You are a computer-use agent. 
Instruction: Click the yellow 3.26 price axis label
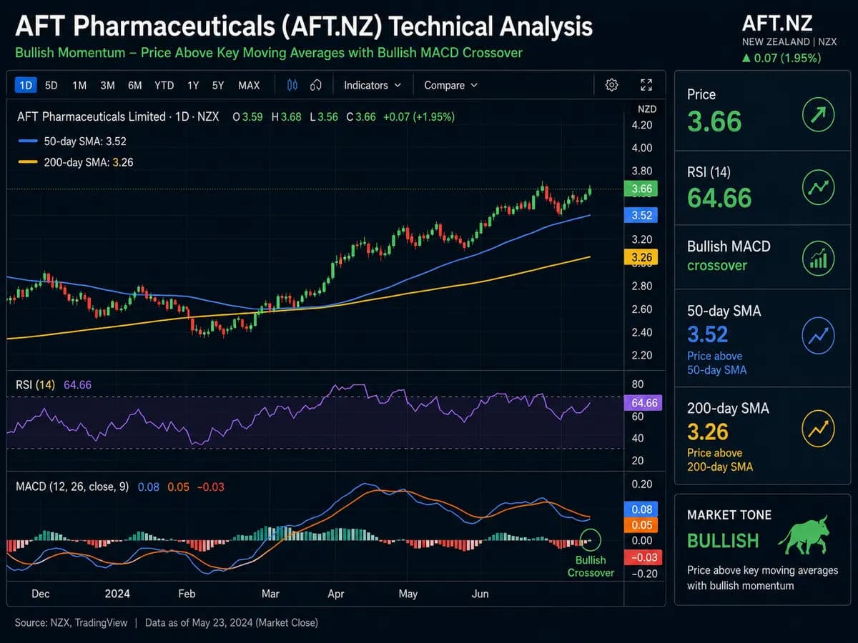click(640, 256)
